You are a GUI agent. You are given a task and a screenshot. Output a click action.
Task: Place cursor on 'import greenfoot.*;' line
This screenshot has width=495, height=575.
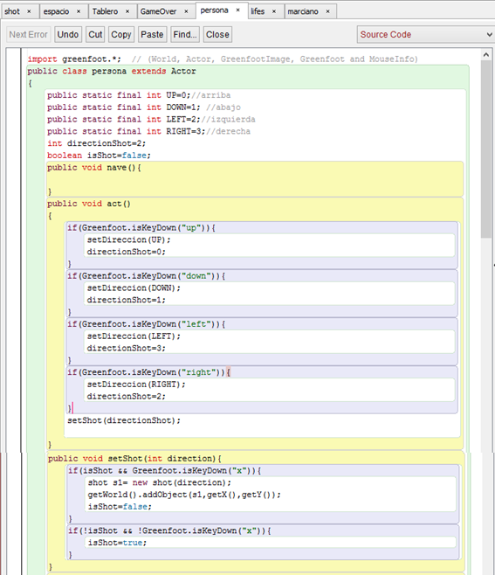coord(74,59)
